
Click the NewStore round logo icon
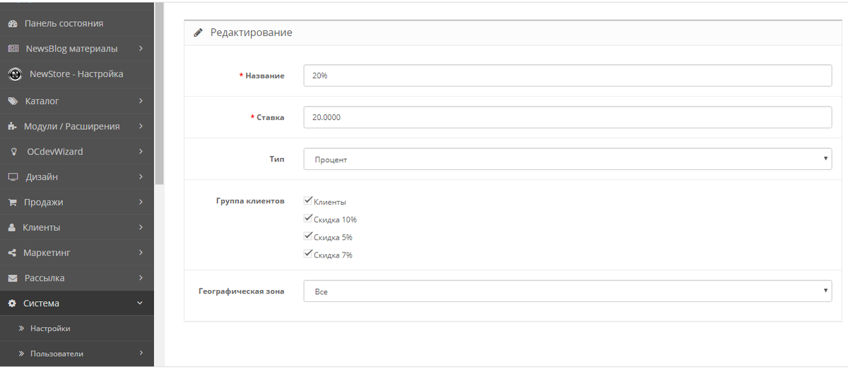(x=15, y=74)
